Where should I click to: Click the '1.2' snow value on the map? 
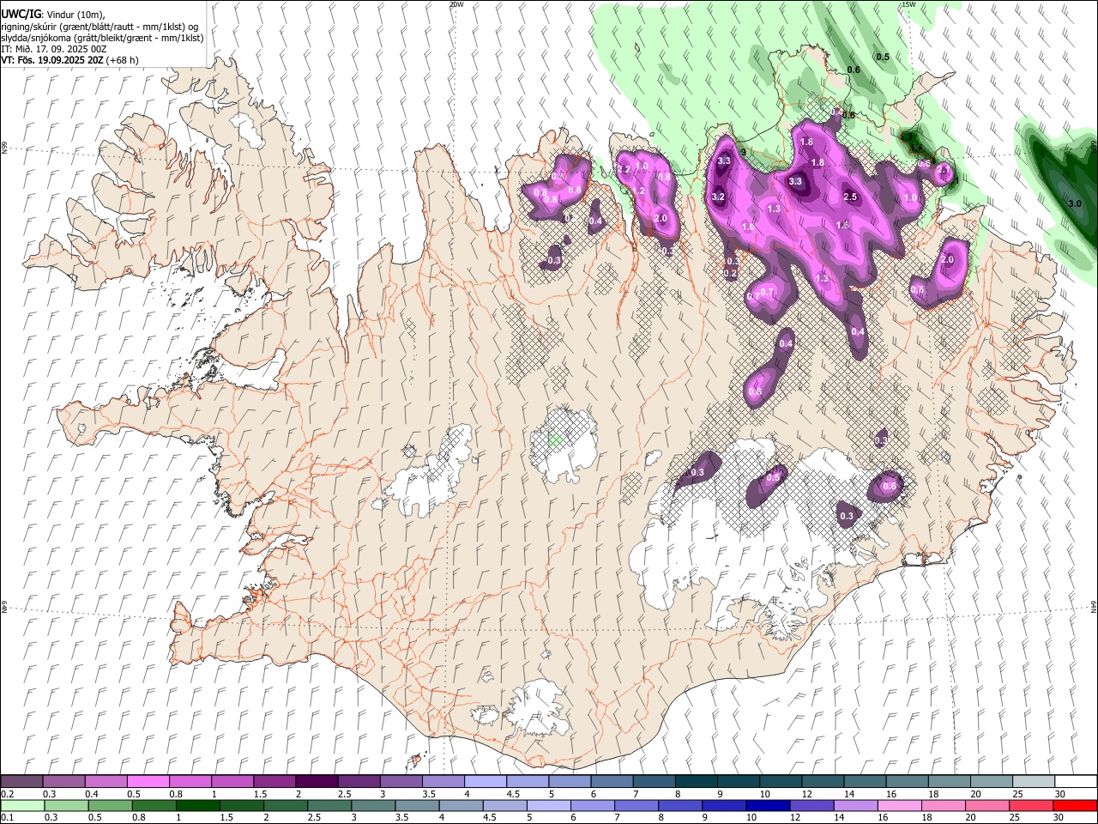639,191
